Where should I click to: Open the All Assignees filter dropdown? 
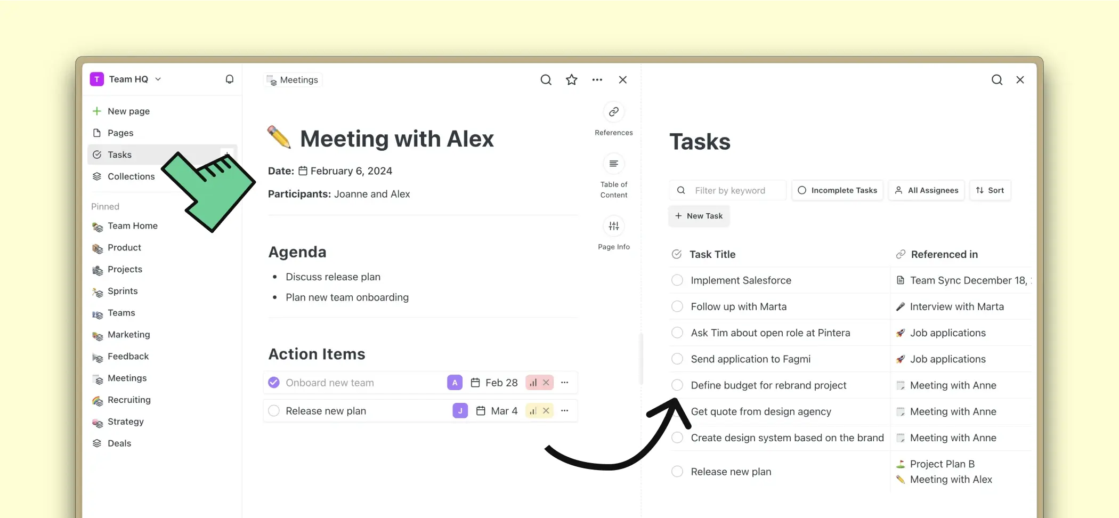click(926, 190)
